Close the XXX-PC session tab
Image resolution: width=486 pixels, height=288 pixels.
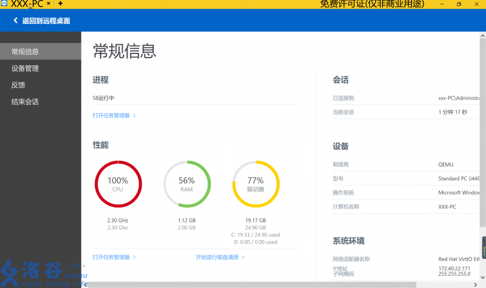pyautogui.click(x=48, y=4)
